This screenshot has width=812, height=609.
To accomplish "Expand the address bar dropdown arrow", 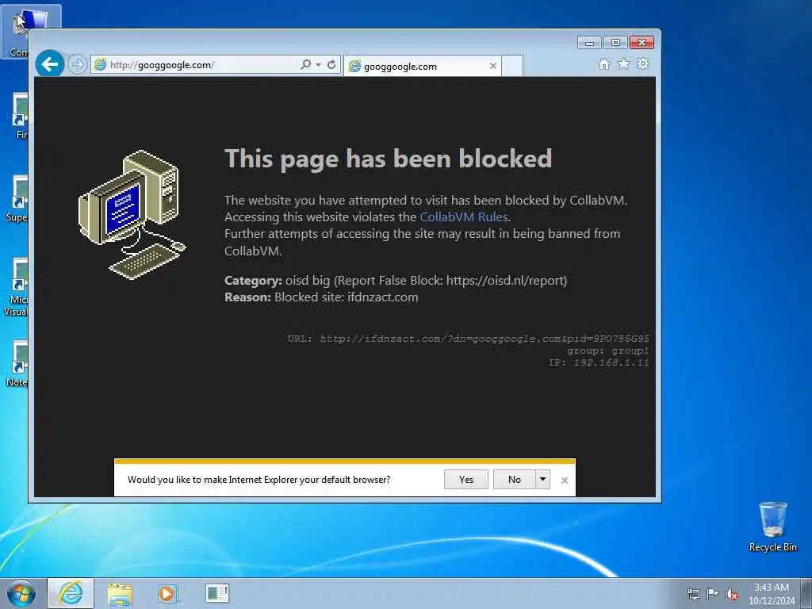I will 319,64.
